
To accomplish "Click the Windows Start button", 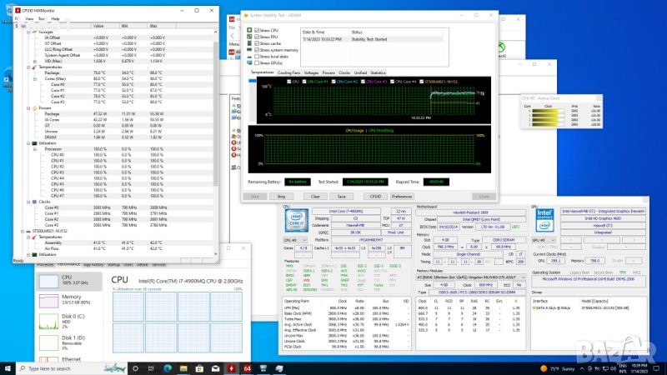I will pyautogui.click(x=8, y=367).
